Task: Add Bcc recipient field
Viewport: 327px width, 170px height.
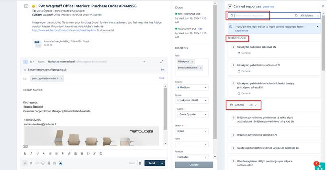Action: 162,70
